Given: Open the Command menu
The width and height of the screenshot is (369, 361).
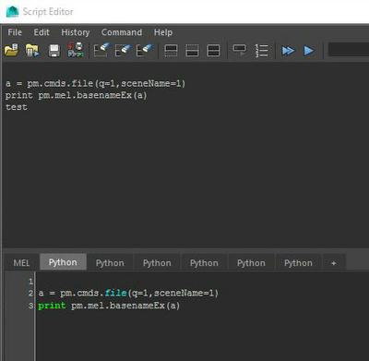Looking at the screenshot, I should 122,32.
